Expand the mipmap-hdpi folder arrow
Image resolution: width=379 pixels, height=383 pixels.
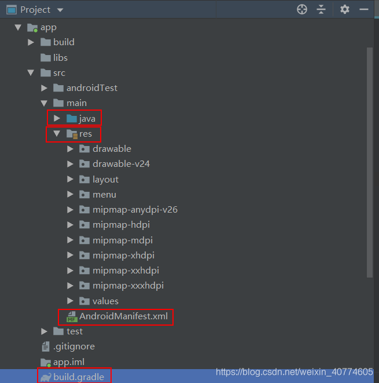pos(70,225)
